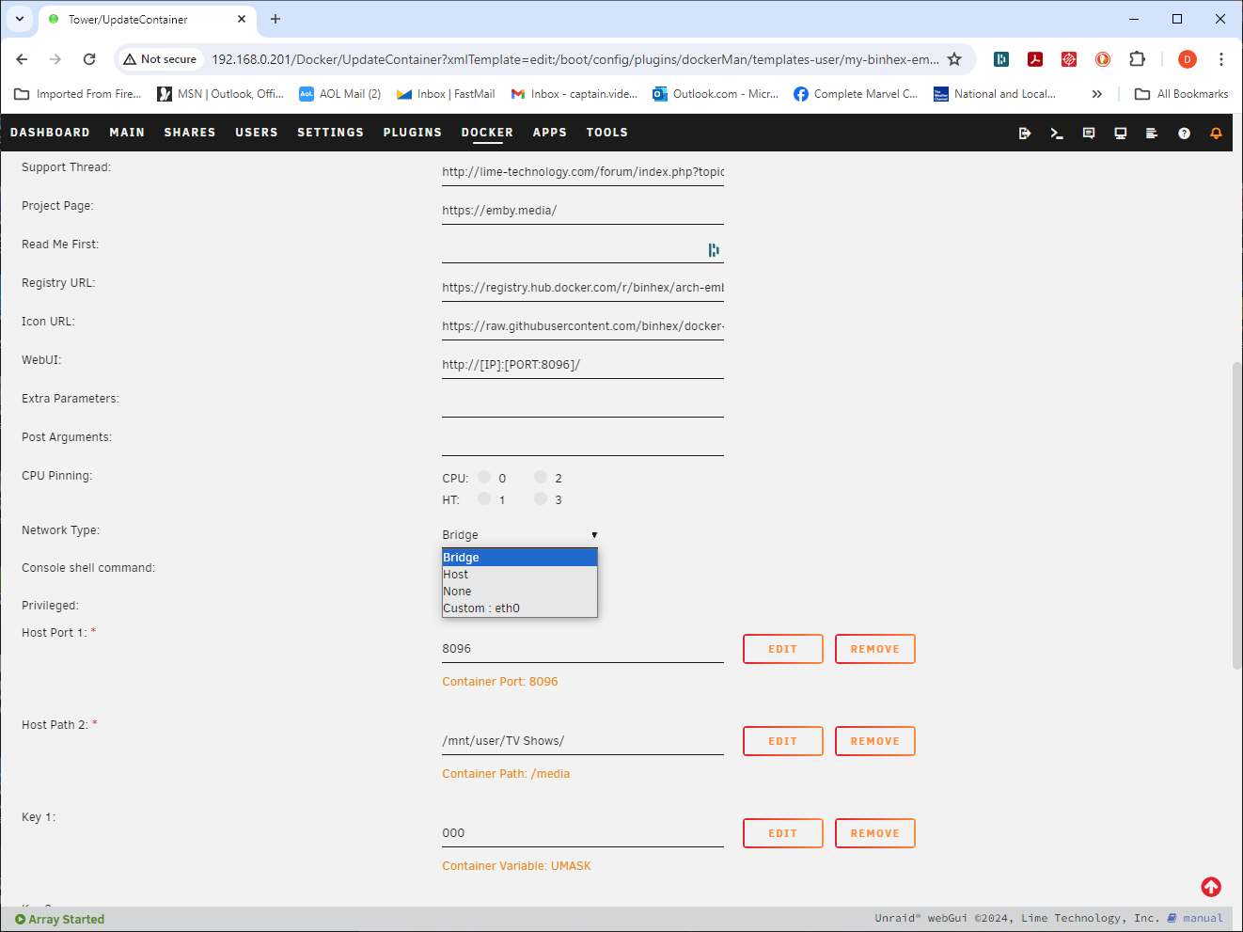Edit the Host Port 1 setting
This screenshot has height=932, width=1243.
[x=783, y=649]
